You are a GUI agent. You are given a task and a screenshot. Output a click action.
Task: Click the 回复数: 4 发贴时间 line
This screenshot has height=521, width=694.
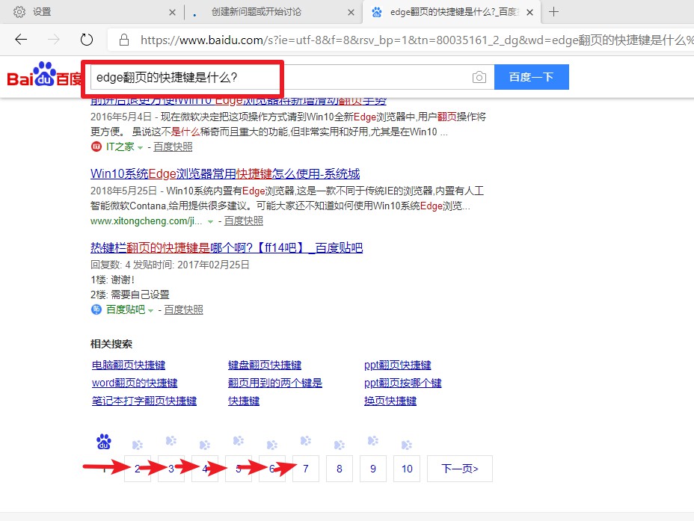[170, 265]
